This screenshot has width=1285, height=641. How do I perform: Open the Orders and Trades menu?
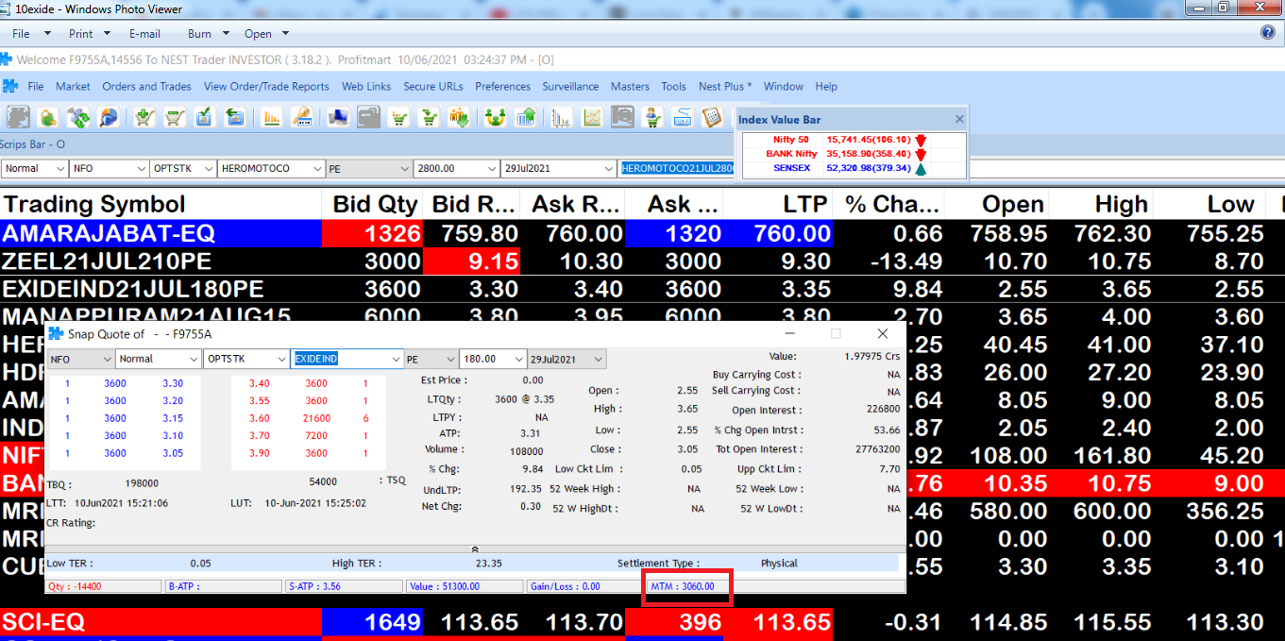pyautogui.click(x=146, y=86)
